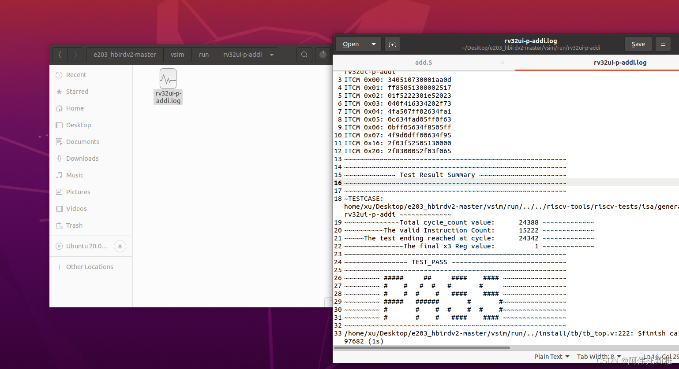Click the TEST_PASS line in log
Viewport: 679px width, 369px height.
(455, 262)
